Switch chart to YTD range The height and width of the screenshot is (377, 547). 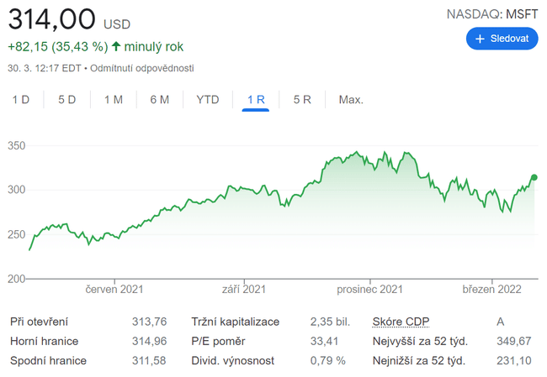pyautogui.click(x=208, y=100)
